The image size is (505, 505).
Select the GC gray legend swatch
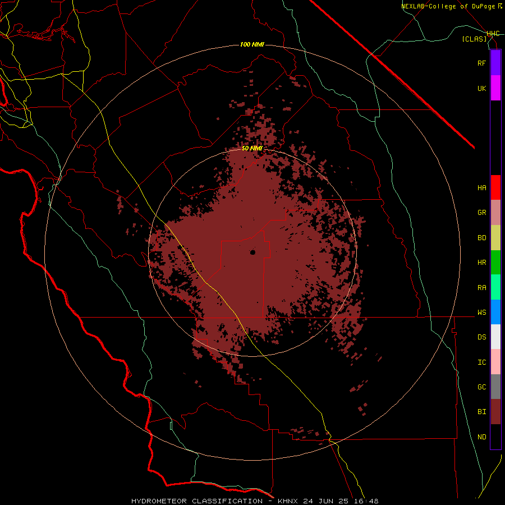pos(495,387)
